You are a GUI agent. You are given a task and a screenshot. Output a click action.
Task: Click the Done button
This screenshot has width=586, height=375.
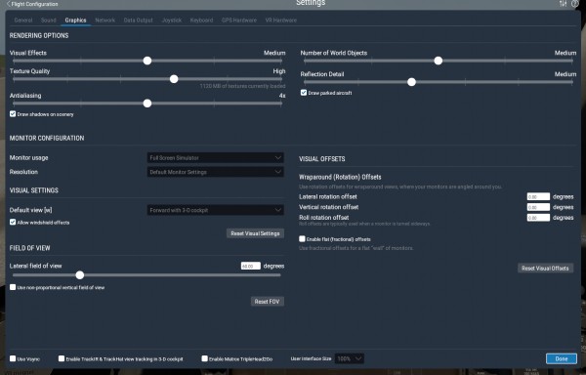click(x=562, y=358)
